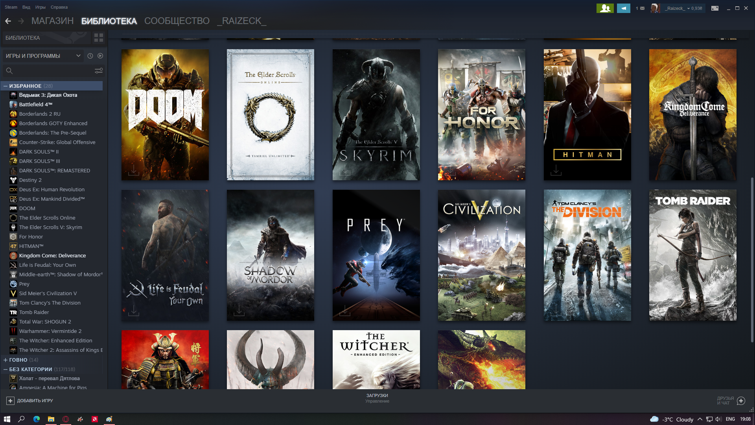This screenshot has height=425, width=755.
Task: Open the Справка menu
Action: coord(59,7)
